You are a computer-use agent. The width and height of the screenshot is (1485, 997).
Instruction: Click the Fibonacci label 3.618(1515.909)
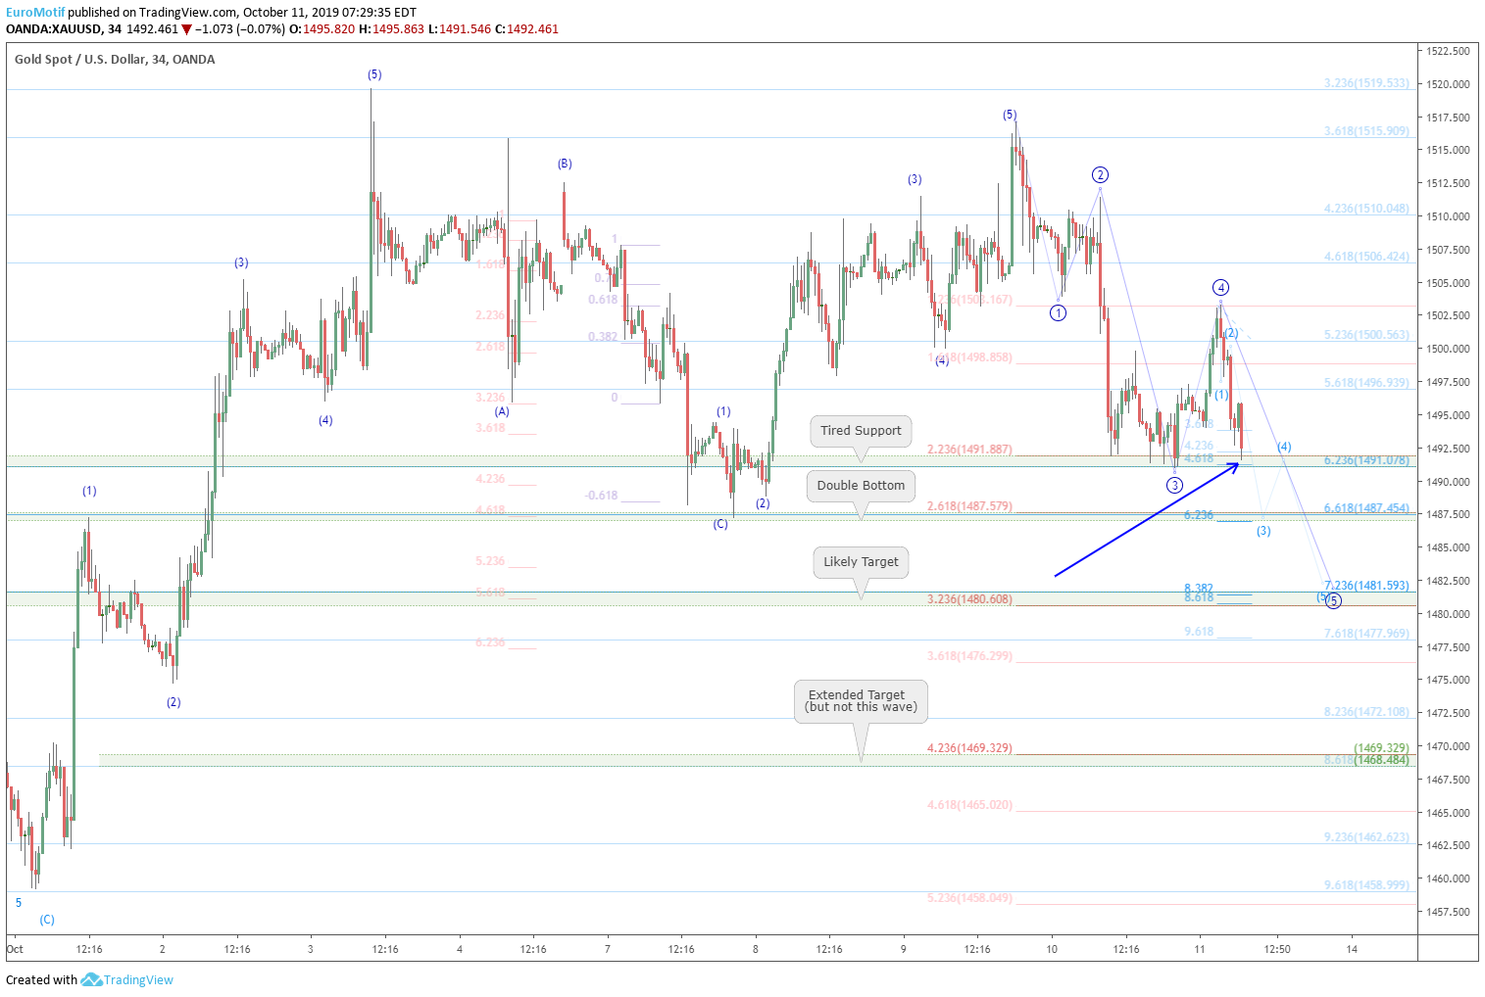click(1366, 131)
